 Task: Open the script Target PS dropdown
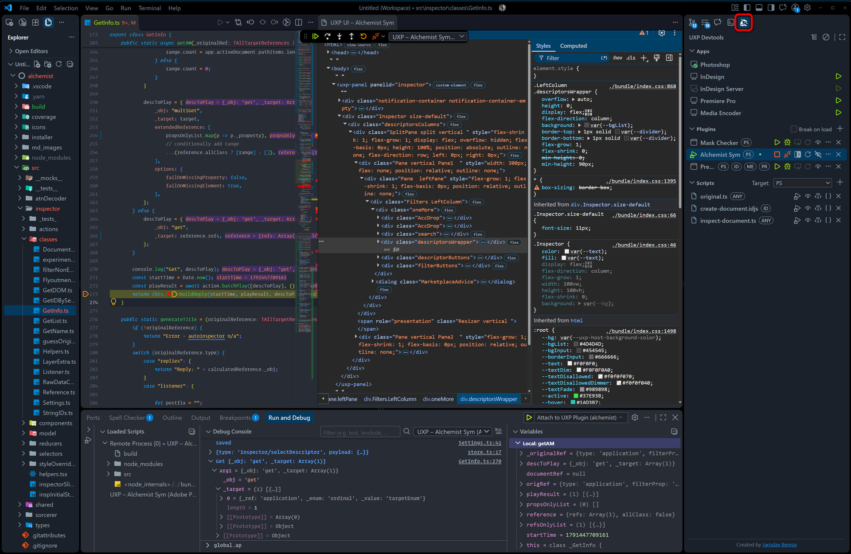[803, 183]
